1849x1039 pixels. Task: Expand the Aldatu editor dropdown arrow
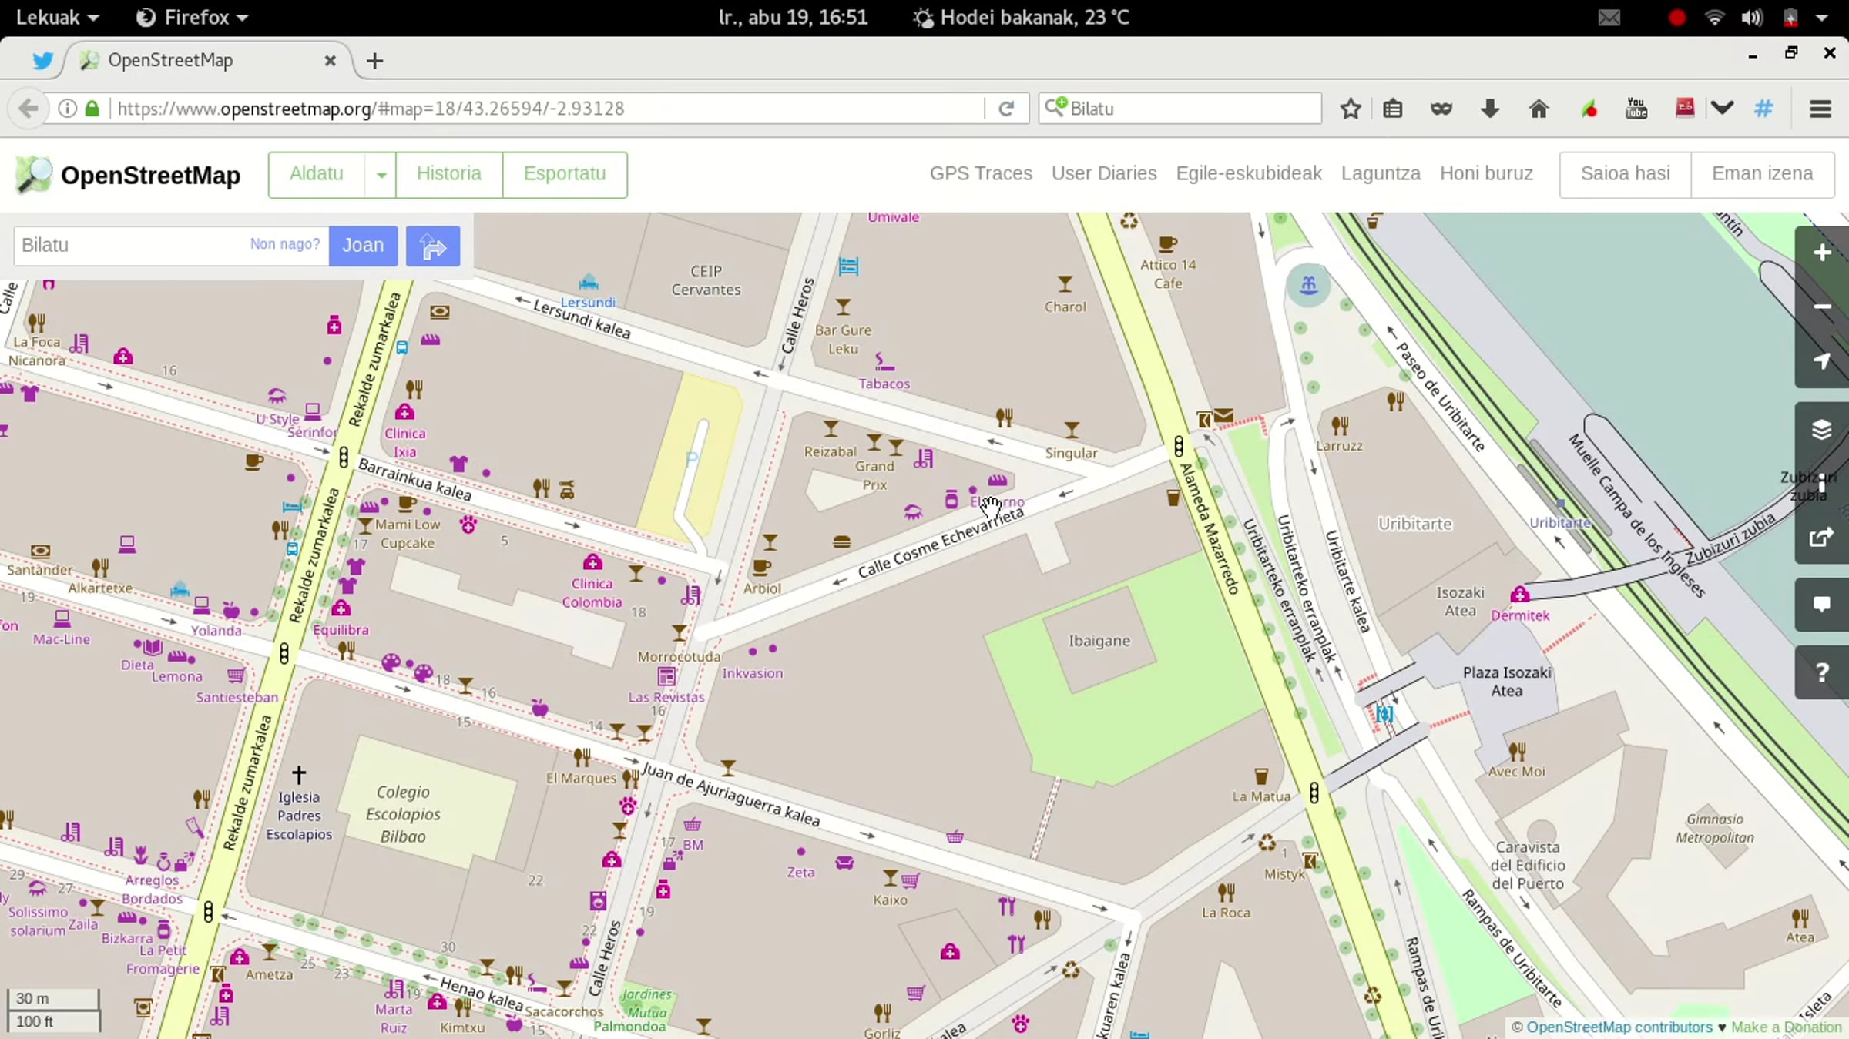[381, 175]
